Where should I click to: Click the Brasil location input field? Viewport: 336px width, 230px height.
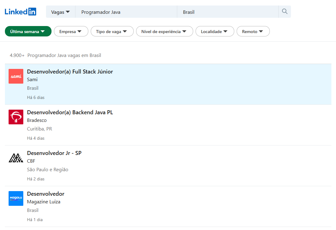pyautogui.click(x=227, y=12)
